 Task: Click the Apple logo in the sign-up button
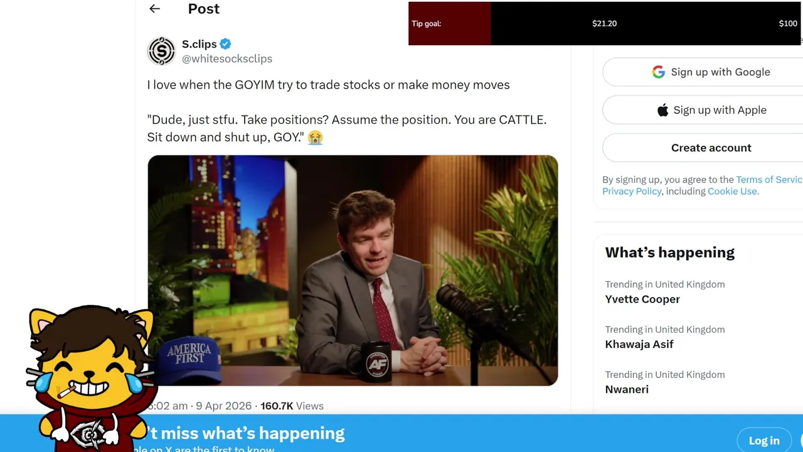coord(662,110)
